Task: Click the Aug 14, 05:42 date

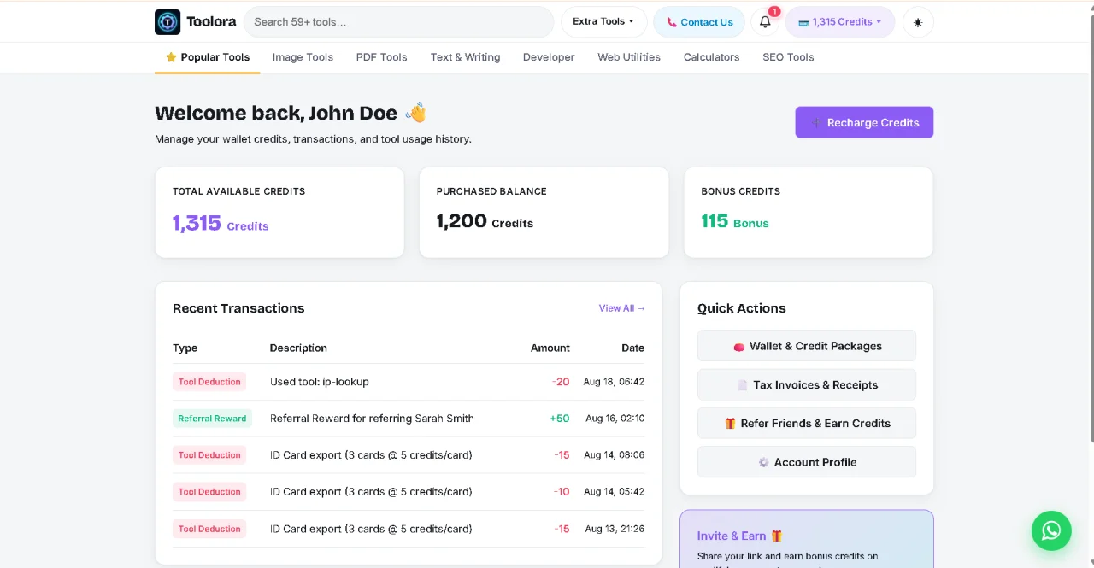Action: (614, 492)
